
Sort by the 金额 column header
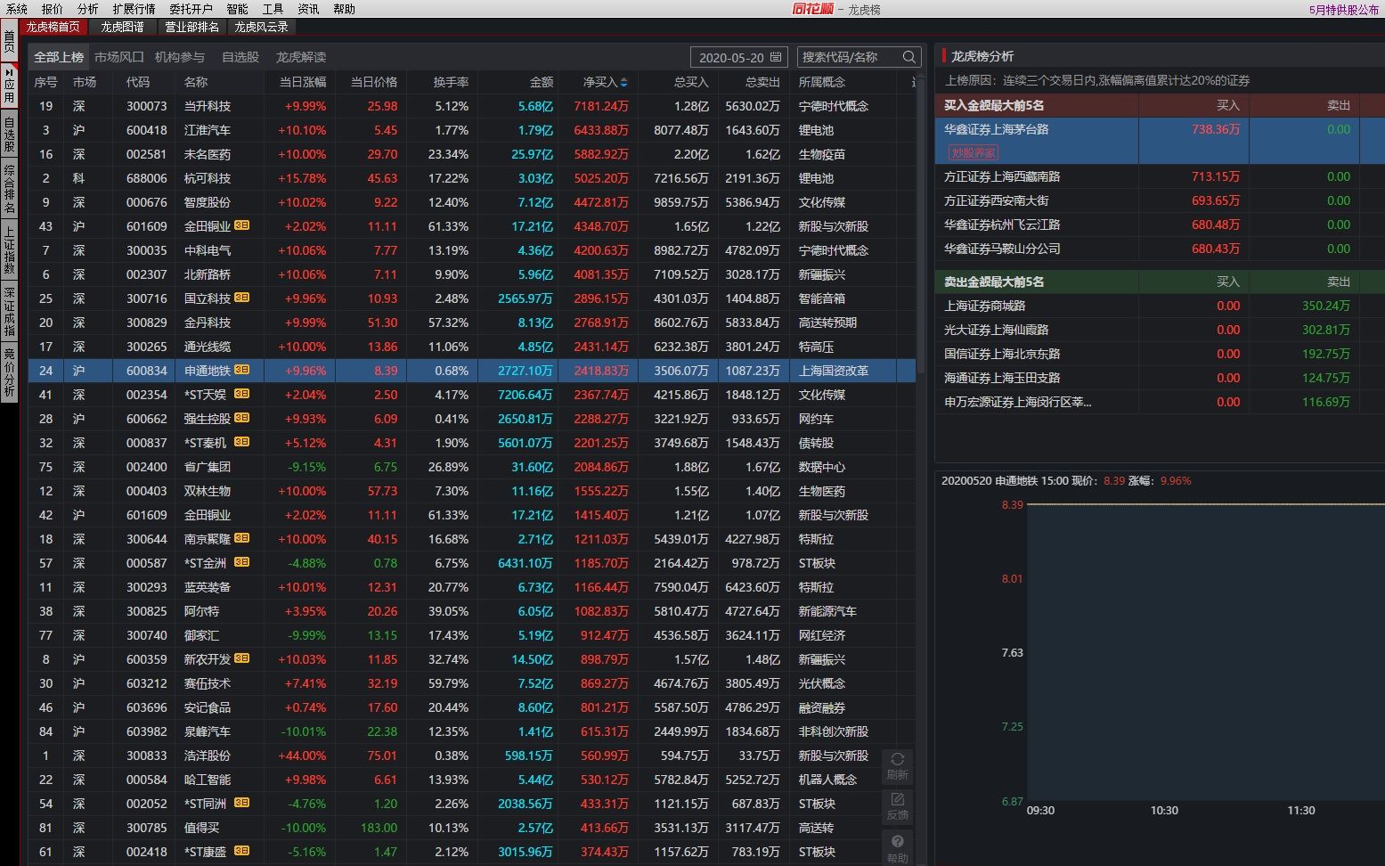click(542, 82)
